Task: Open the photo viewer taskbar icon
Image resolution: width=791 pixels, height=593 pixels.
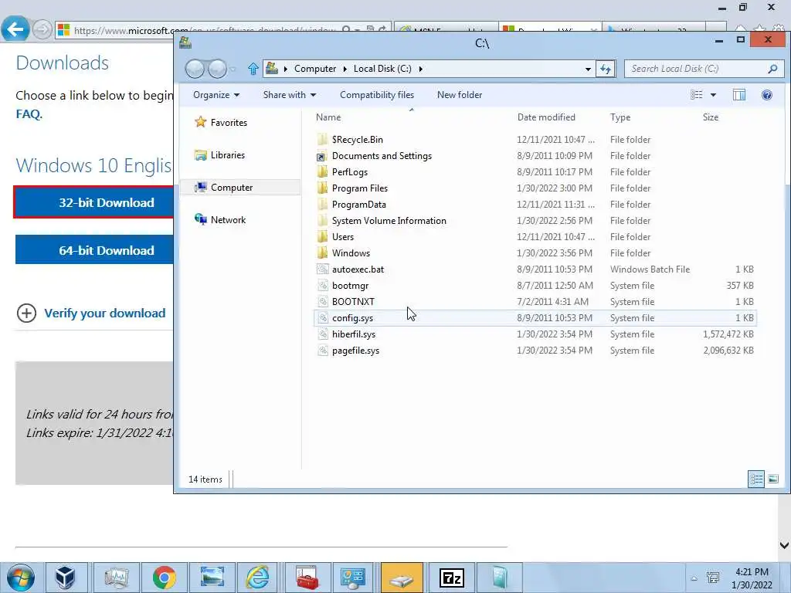Action: [212, 578]
